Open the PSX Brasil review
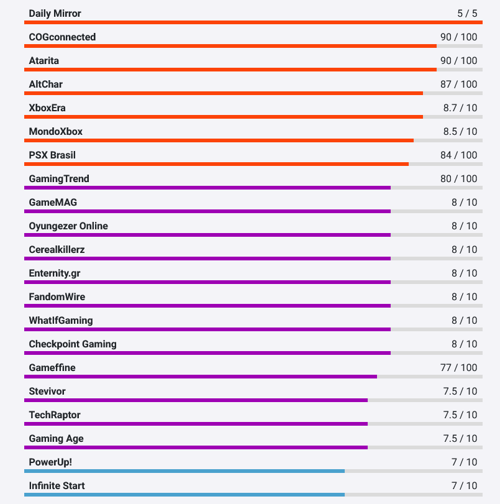This screenshot has height=504, width=500. coord(52,155)
